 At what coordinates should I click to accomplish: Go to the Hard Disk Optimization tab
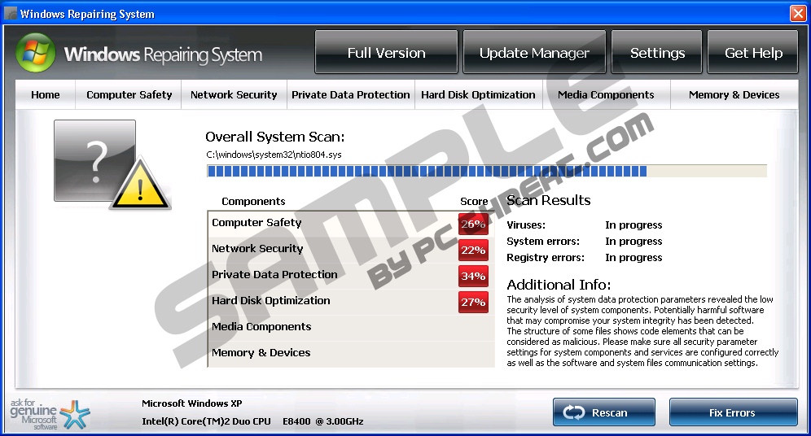(479, 94)
